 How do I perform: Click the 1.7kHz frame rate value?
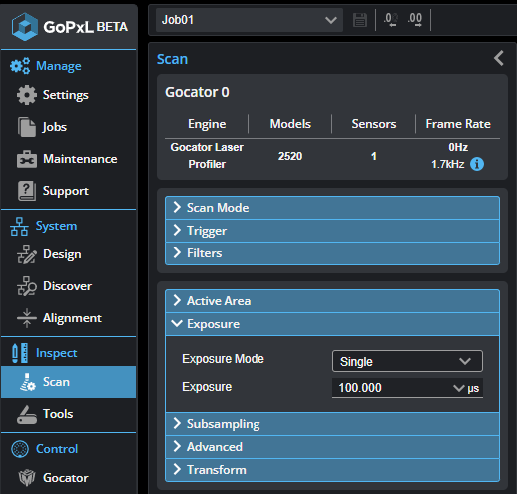click(x=448, y=164)
